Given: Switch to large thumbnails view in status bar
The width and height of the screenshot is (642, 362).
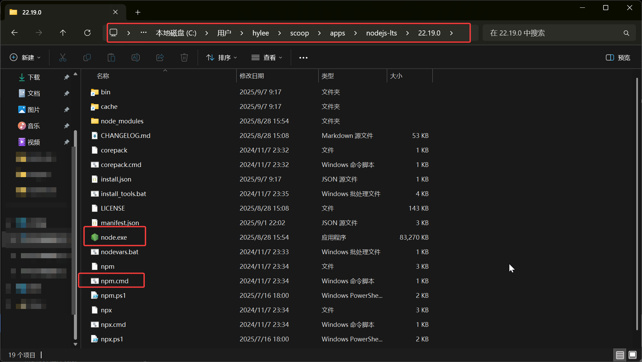Looking at the screenshot, I should (x=633, y=355).
